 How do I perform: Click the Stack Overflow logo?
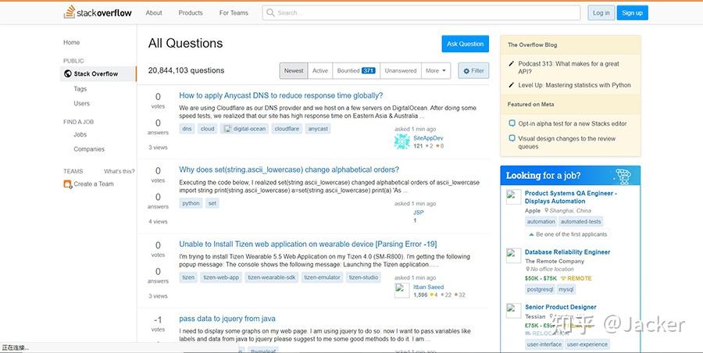pyautogui.click(x=97, y=12)
